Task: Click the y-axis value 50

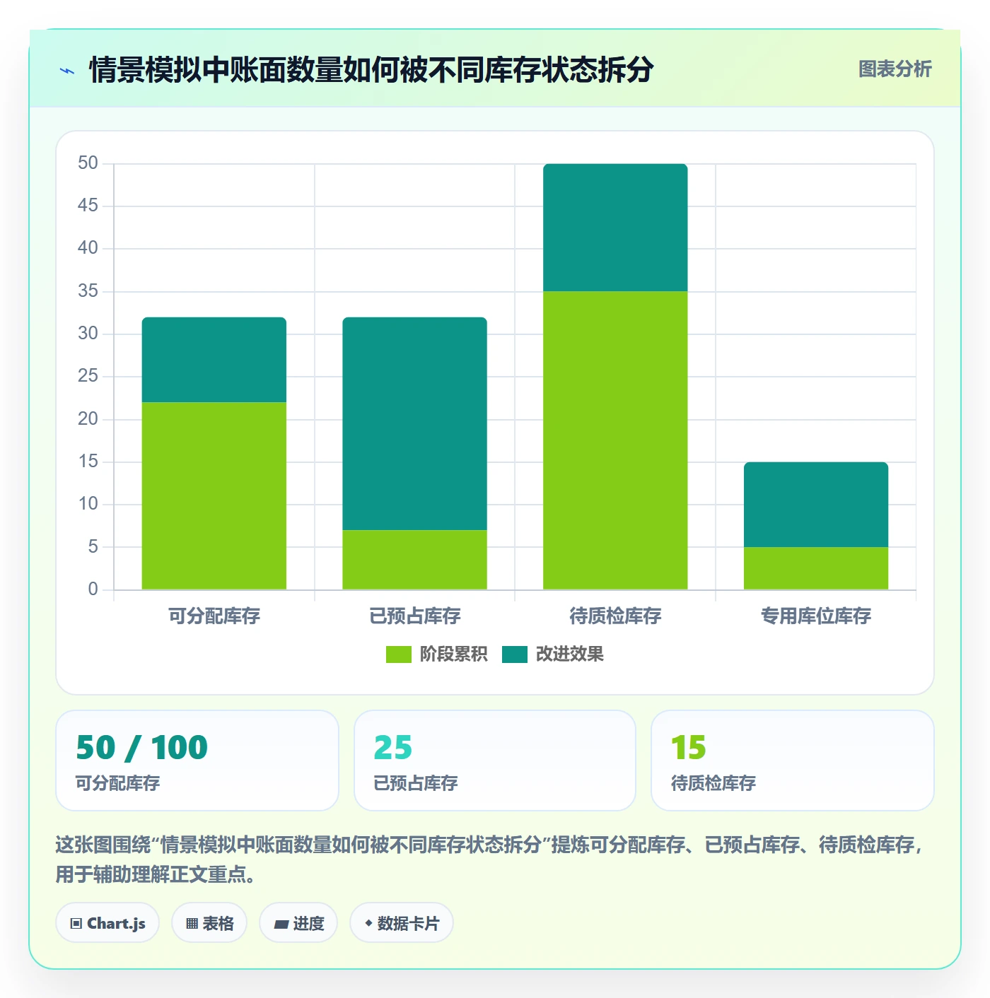Action: 88,163
